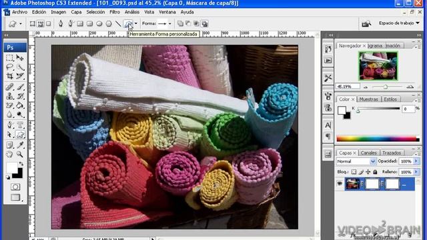The image size is (427, 240).
Task: Open the Espacio de trabajo dropdown
Action: (399, 23)
